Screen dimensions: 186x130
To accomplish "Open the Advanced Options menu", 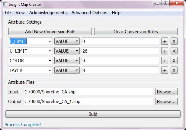I will pyautogui.click(x=89, y=13).
